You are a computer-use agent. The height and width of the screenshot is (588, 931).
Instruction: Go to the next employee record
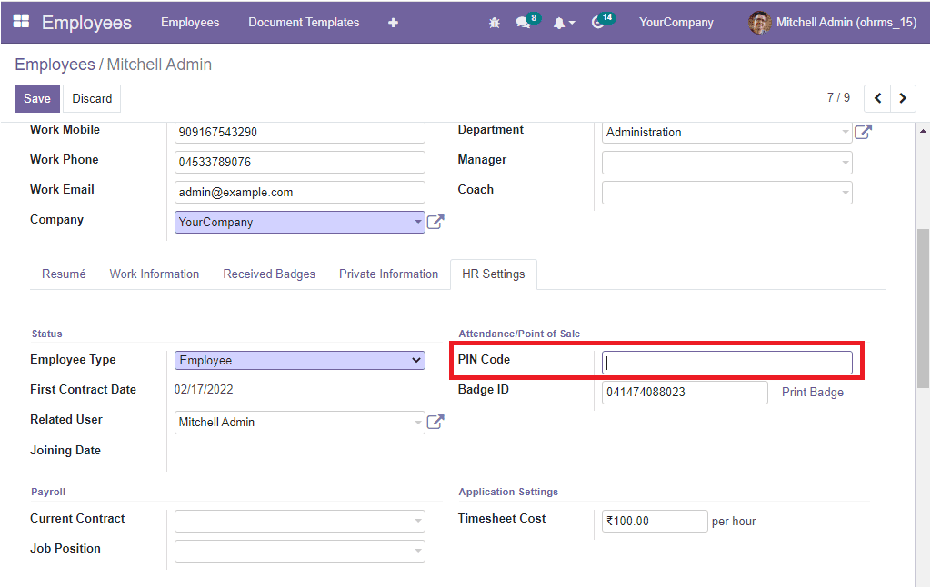[903, 98]
